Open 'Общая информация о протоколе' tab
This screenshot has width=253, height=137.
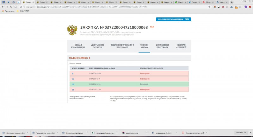point(122,46)
